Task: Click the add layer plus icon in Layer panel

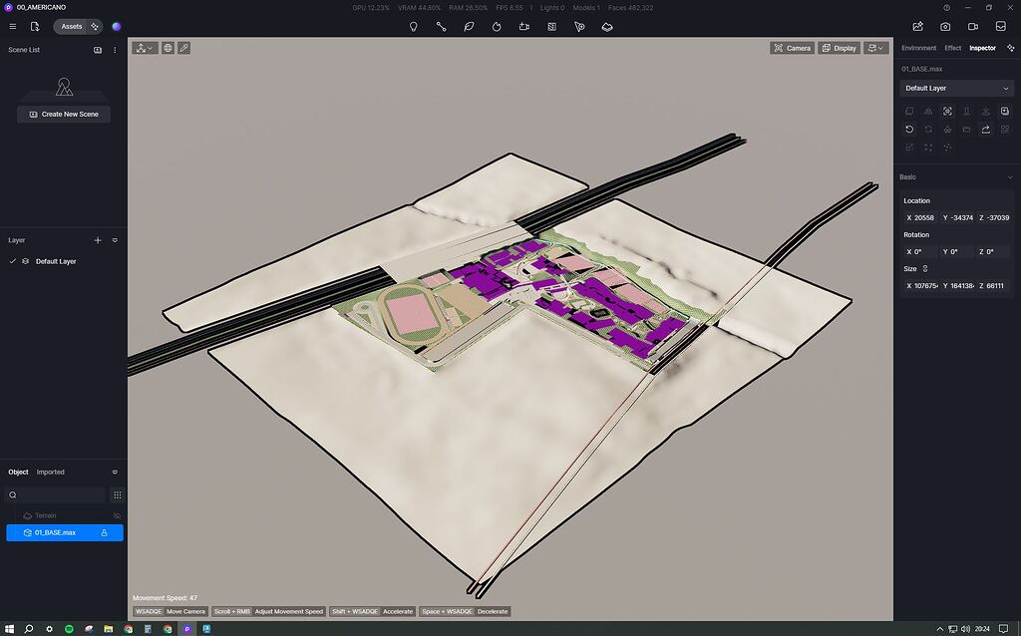Action: point(97,240)
